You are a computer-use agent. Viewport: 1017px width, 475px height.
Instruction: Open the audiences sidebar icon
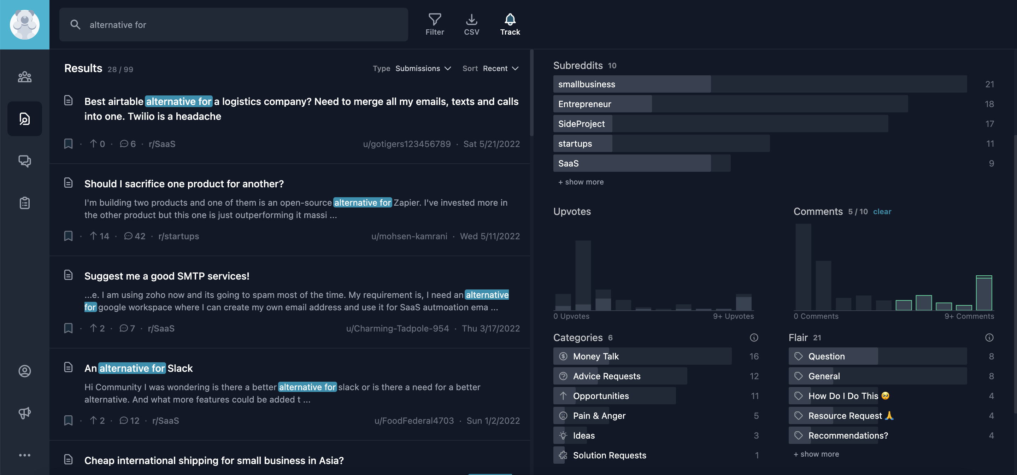point(24,77)
